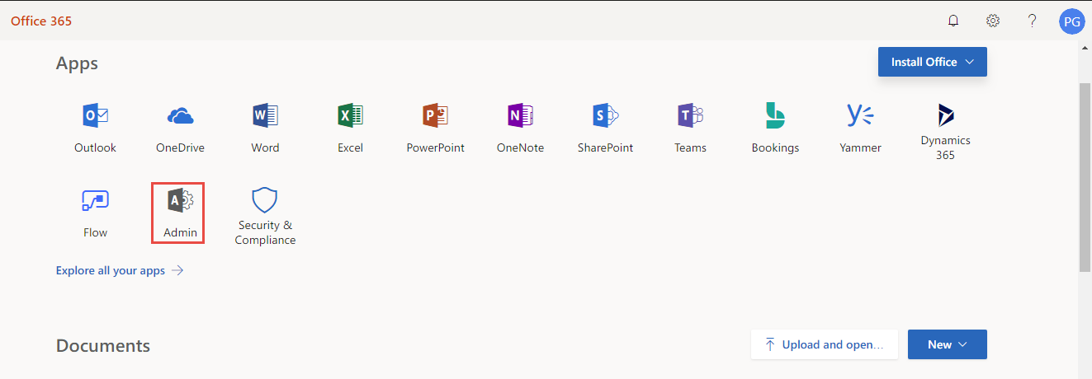The image size is (1092, 379).
Task: Click the Apps section heading
Action: click(77, 63)
